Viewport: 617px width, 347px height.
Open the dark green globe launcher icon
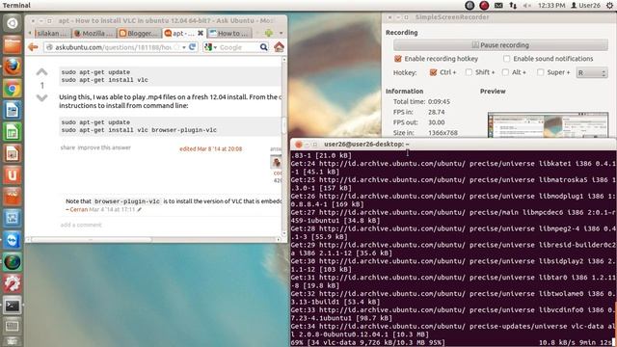pyautogui.click(x=13, y=261)
